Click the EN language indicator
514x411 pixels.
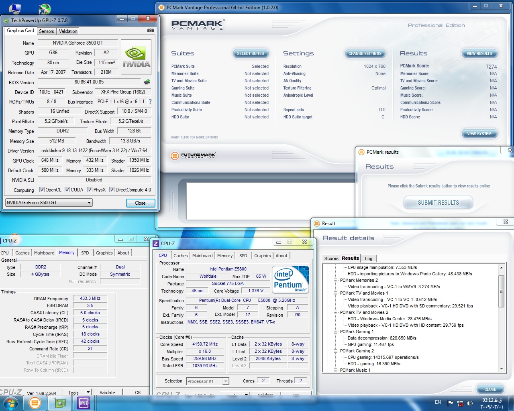pyautogui.click(x=438, y=402)
